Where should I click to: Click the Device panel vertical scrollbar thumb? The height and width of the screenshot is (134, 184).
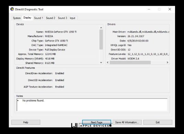101,40
